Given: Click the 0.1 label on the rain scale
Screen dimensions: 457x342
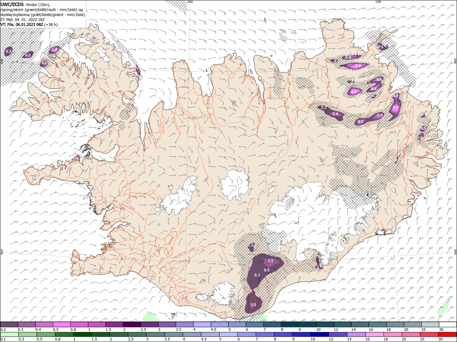Looking at the screenshot, I should click(x=2, y=339).
